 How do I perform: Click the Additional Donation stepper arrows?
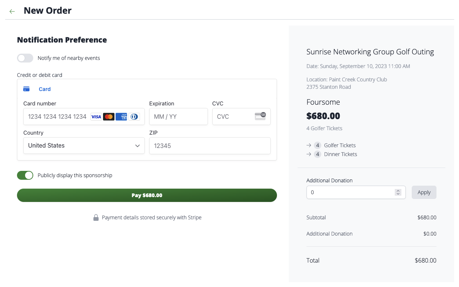coord(398,192)
